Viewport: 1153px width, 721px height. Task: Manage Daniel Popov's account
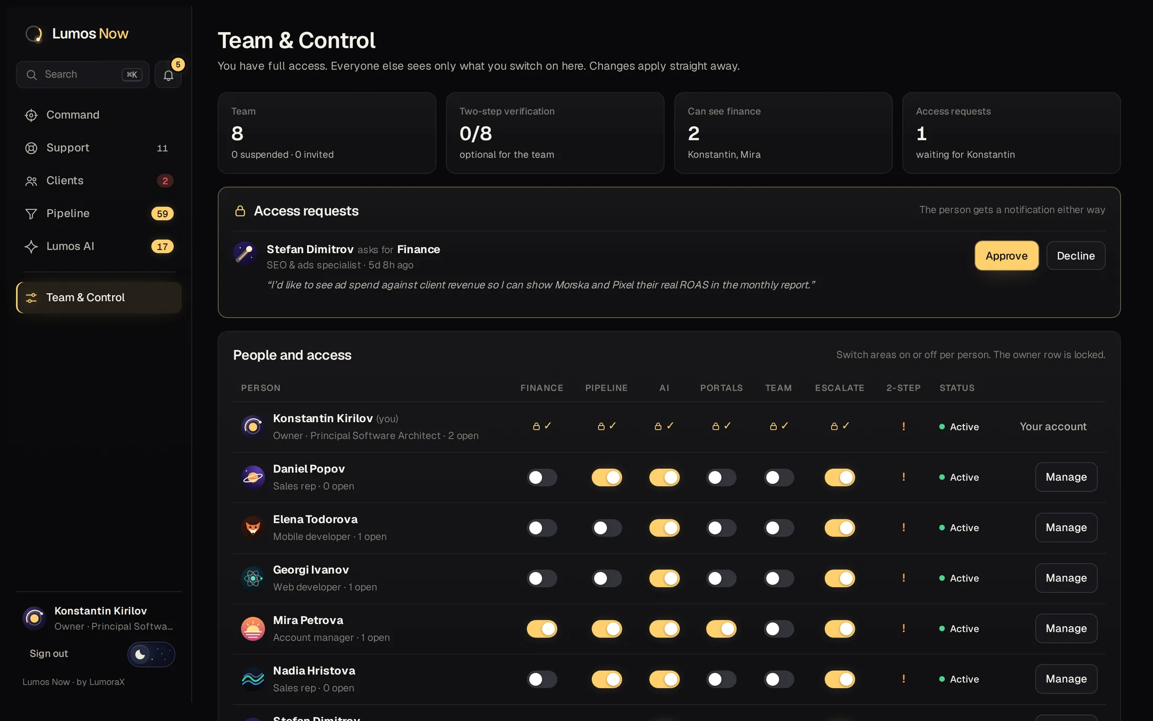pos(1066,477)
